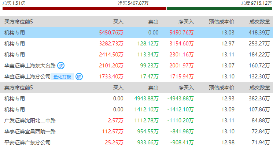Click the 量化打板 tag
Screen dimensions: 273x148
coord(62,77)
